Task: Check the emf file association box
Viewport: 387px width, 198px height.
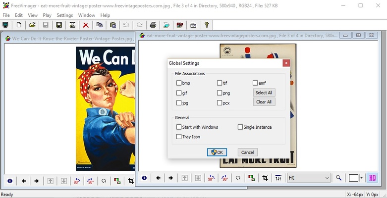Action: point(255,83)
